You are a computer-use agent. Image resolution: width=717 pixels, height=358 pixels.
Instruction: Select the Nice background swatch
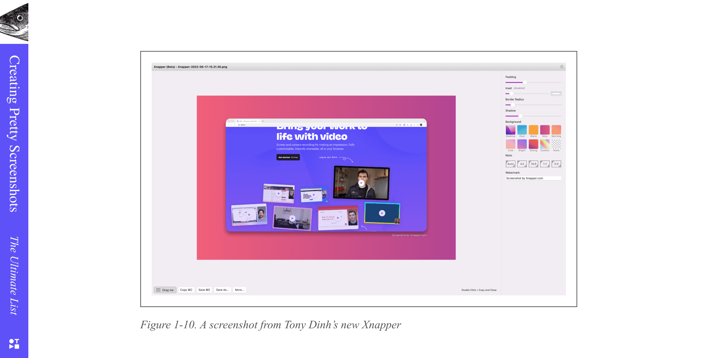point(545,130)
